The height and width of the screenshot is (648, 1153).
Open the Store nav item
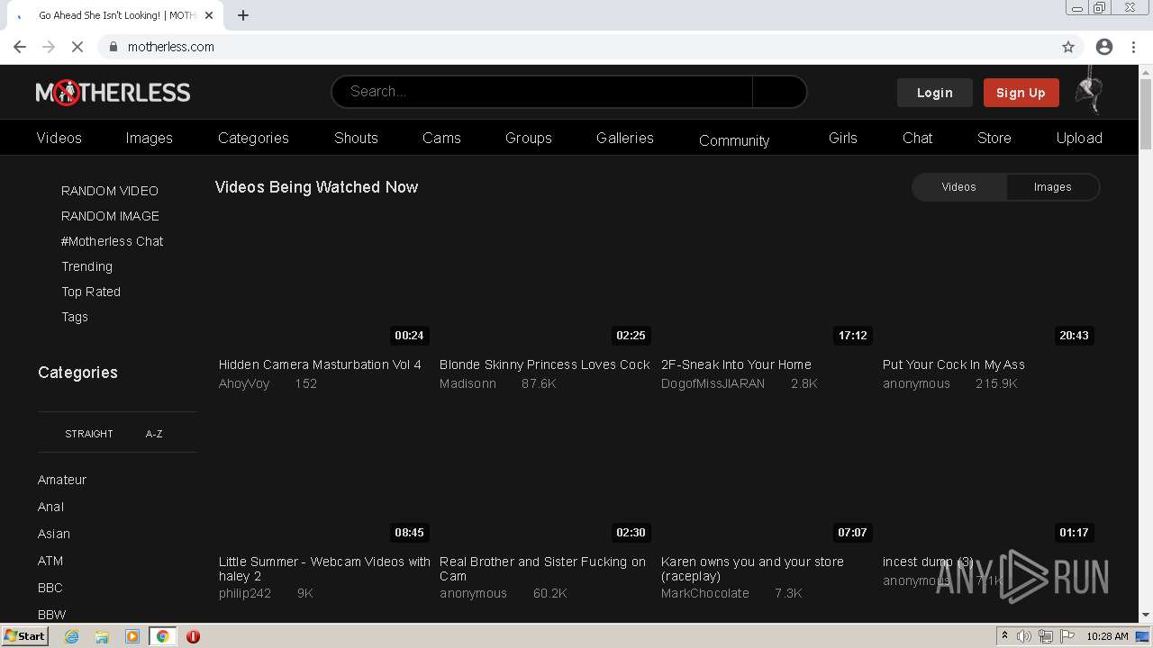pos(994,138)
